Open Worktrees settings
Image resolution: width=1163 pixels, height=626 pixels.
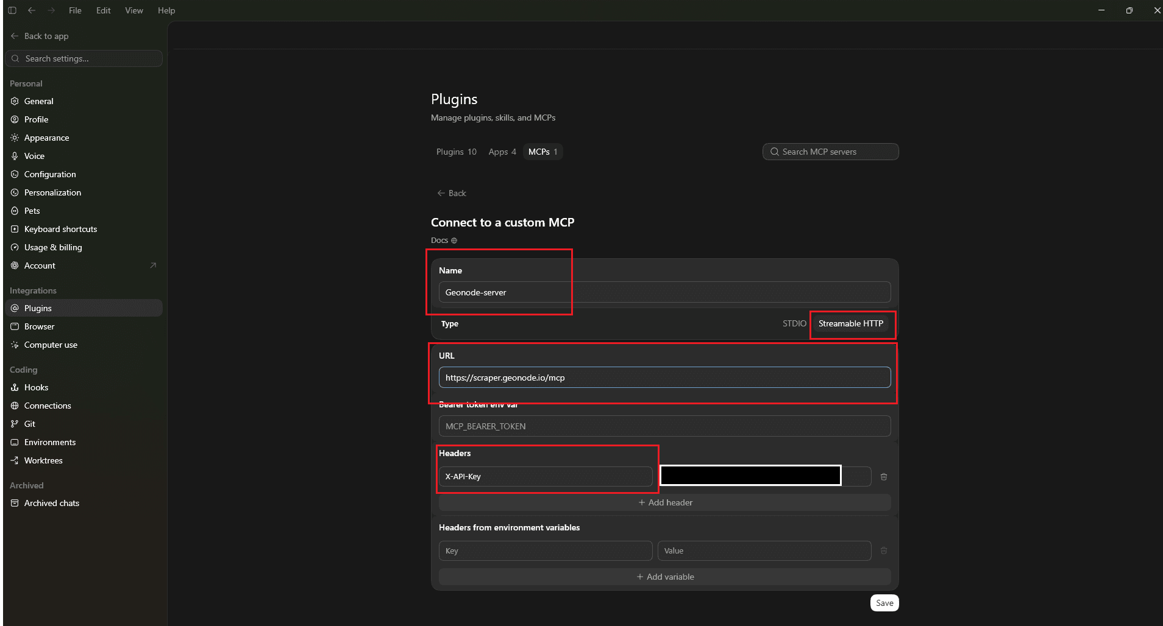pyautogui.click(x=84, y=460)
